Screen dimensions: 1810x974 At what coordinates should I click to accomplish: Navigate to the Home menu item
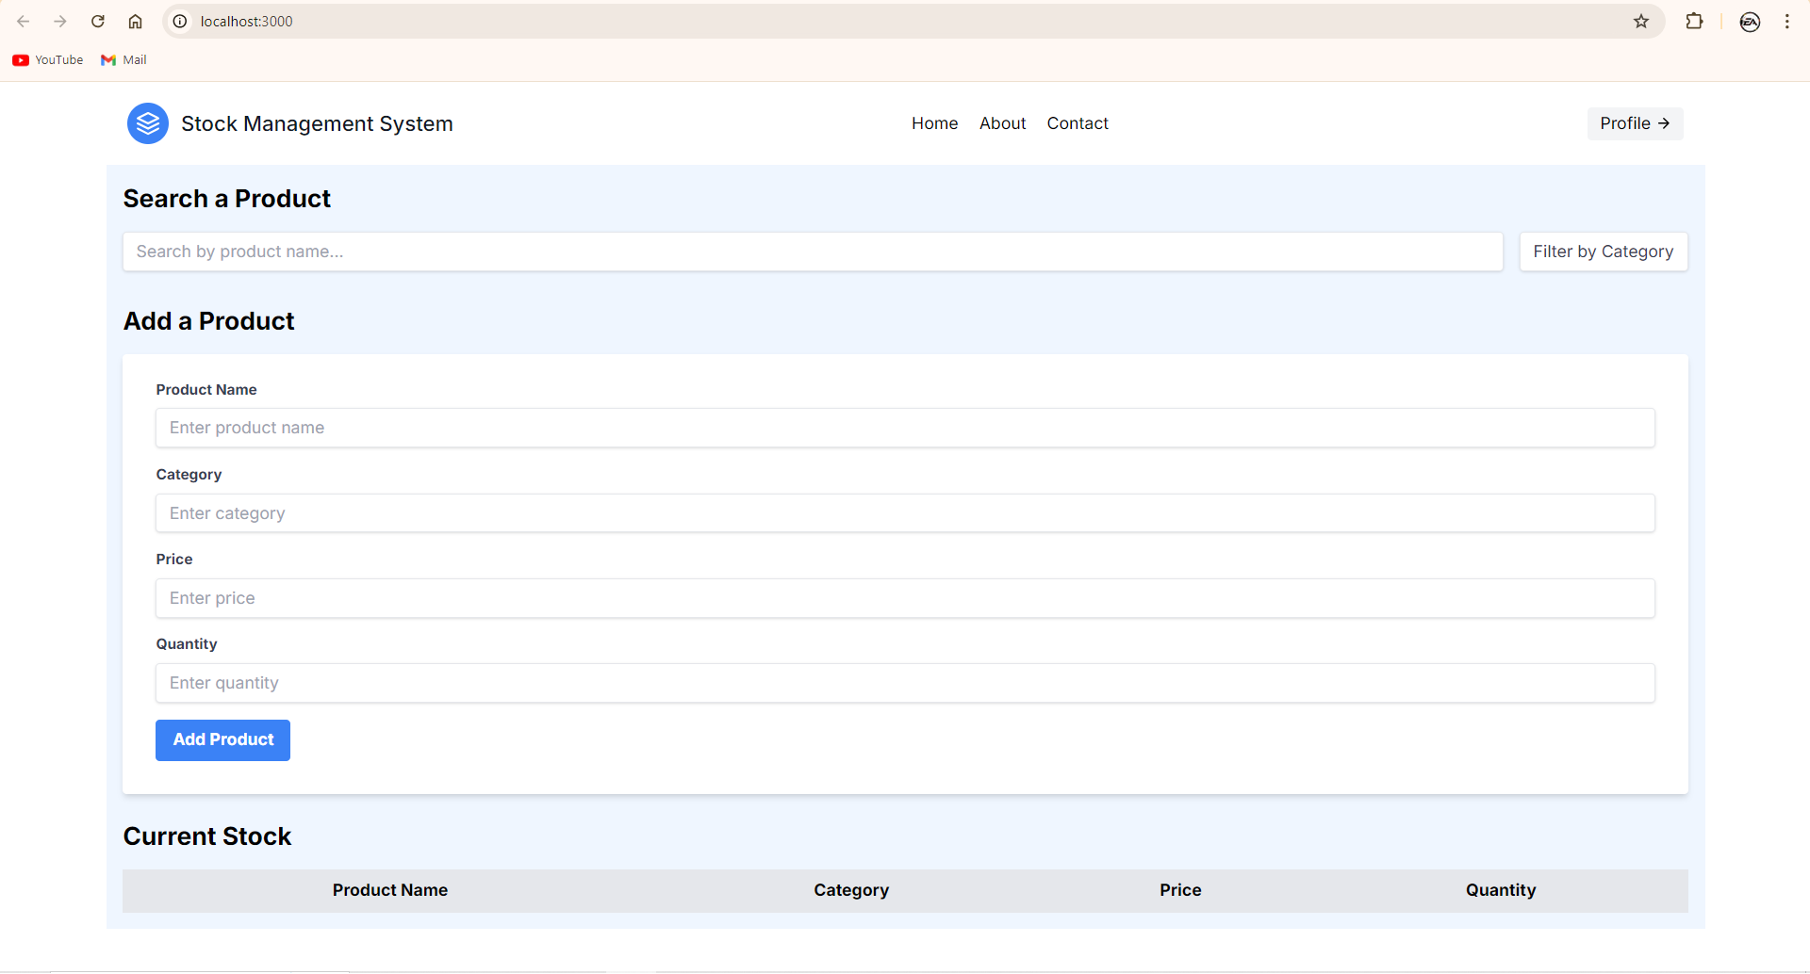click(x=934, y=123)
